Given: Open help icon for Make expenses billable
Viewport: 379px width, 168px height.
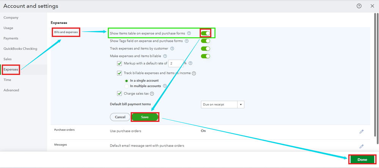Looking at the screenshot, I should (x=165, y=56).
